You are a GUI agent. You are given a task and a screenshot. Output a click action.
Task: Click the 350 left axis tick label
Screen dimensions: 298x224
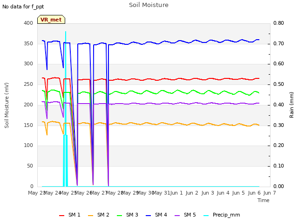click(28, 43)
